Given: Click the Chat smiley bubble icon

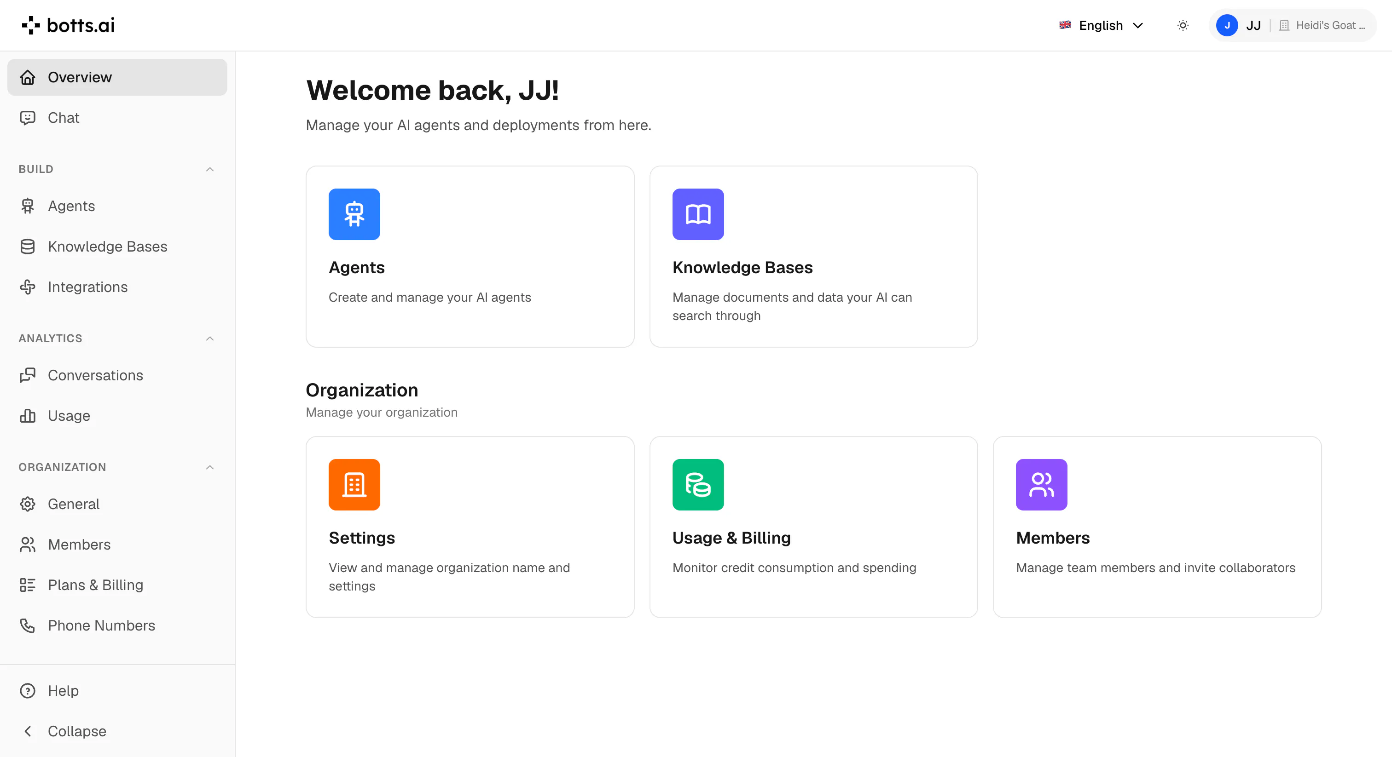Looking at the screenshot, I should [x=28, y=118].
